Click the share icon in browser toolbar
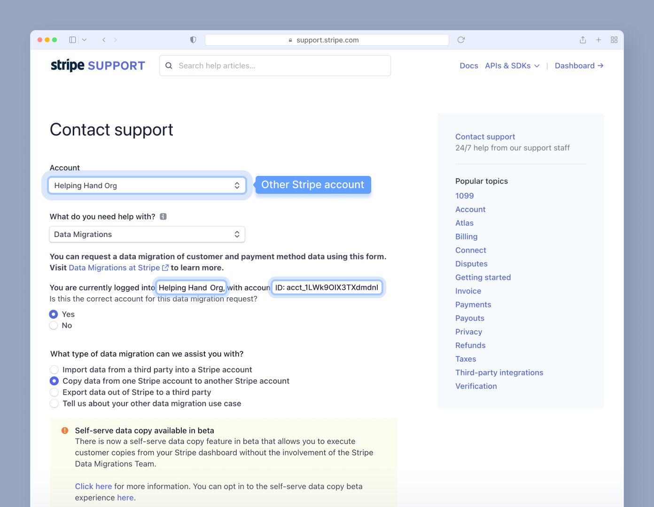 [583, 40]
